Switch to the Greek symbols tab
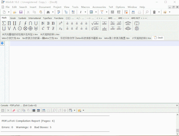Viewport: 179px width, 136px height. pyautogui.click(x=13, y=18)
